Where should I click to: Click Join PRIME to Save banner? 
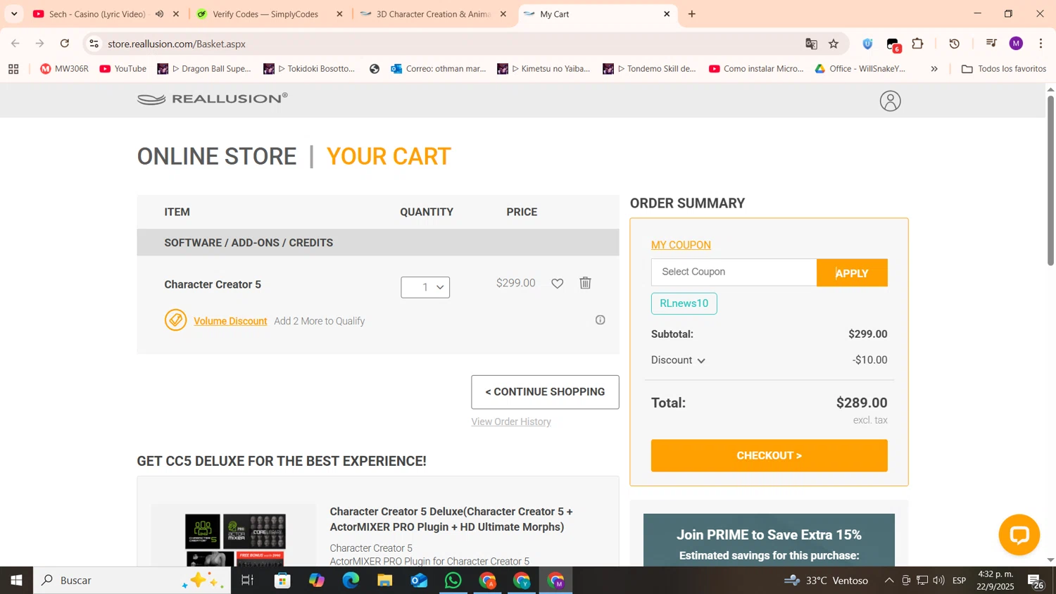pos(769,540)
